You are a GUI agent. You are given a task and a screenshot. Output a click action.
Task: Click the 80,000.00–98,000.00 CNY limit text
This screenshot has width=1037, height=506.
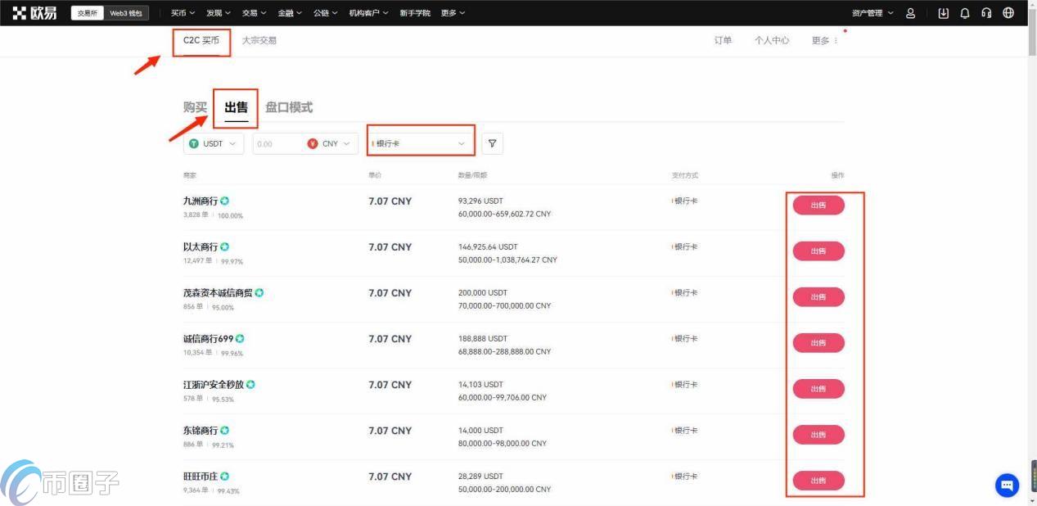[503, 443]
